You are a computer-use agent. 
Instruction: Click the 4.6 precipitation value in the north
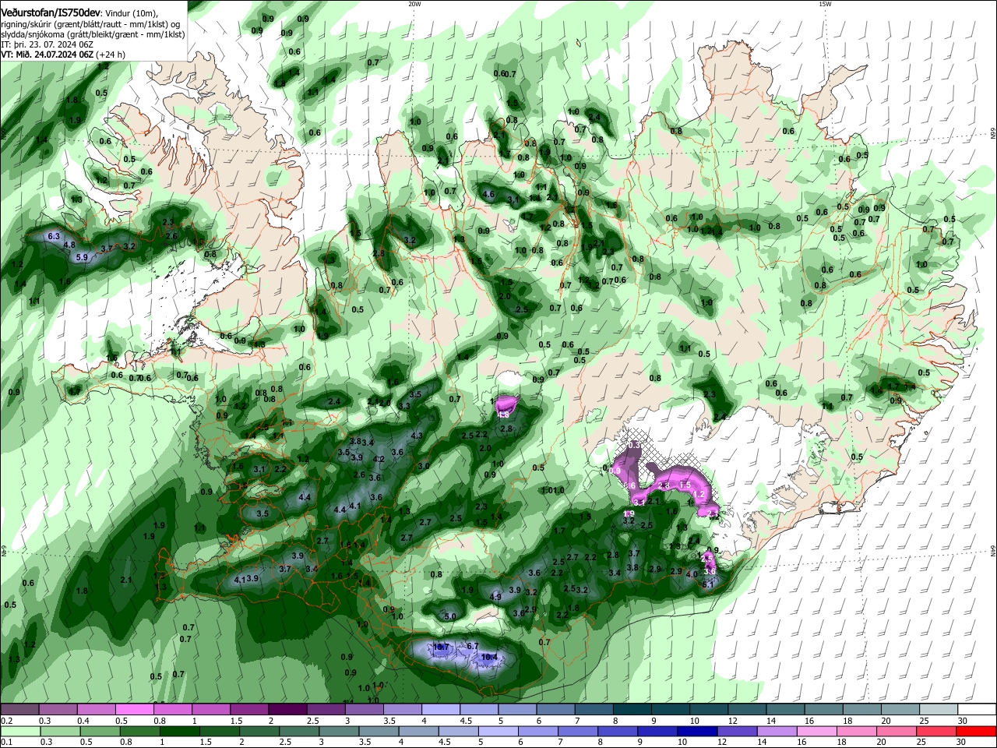[489, 194]
